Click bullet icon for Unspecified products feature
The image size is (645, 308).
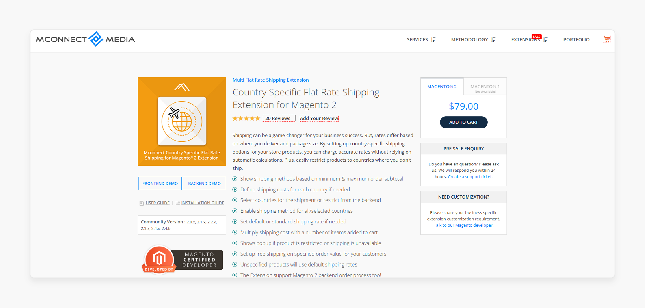coord(235,265)
